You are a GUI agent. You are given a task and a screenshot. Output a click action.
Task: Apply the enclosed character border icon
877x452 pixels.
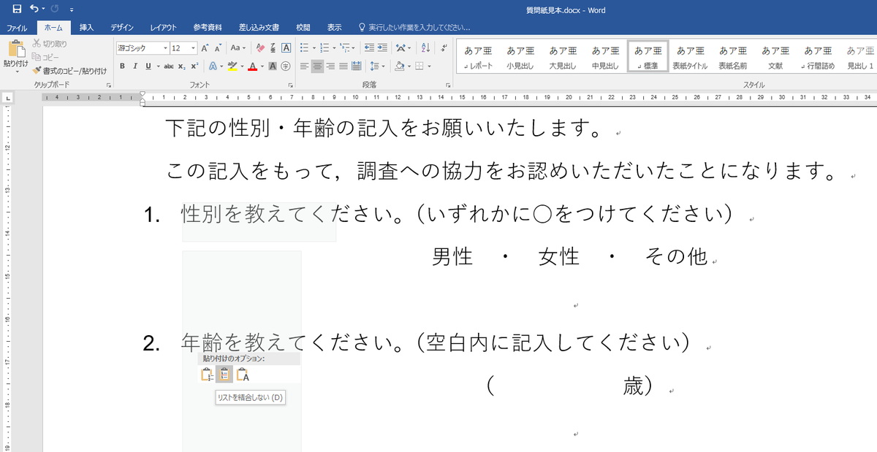(286, 48)
